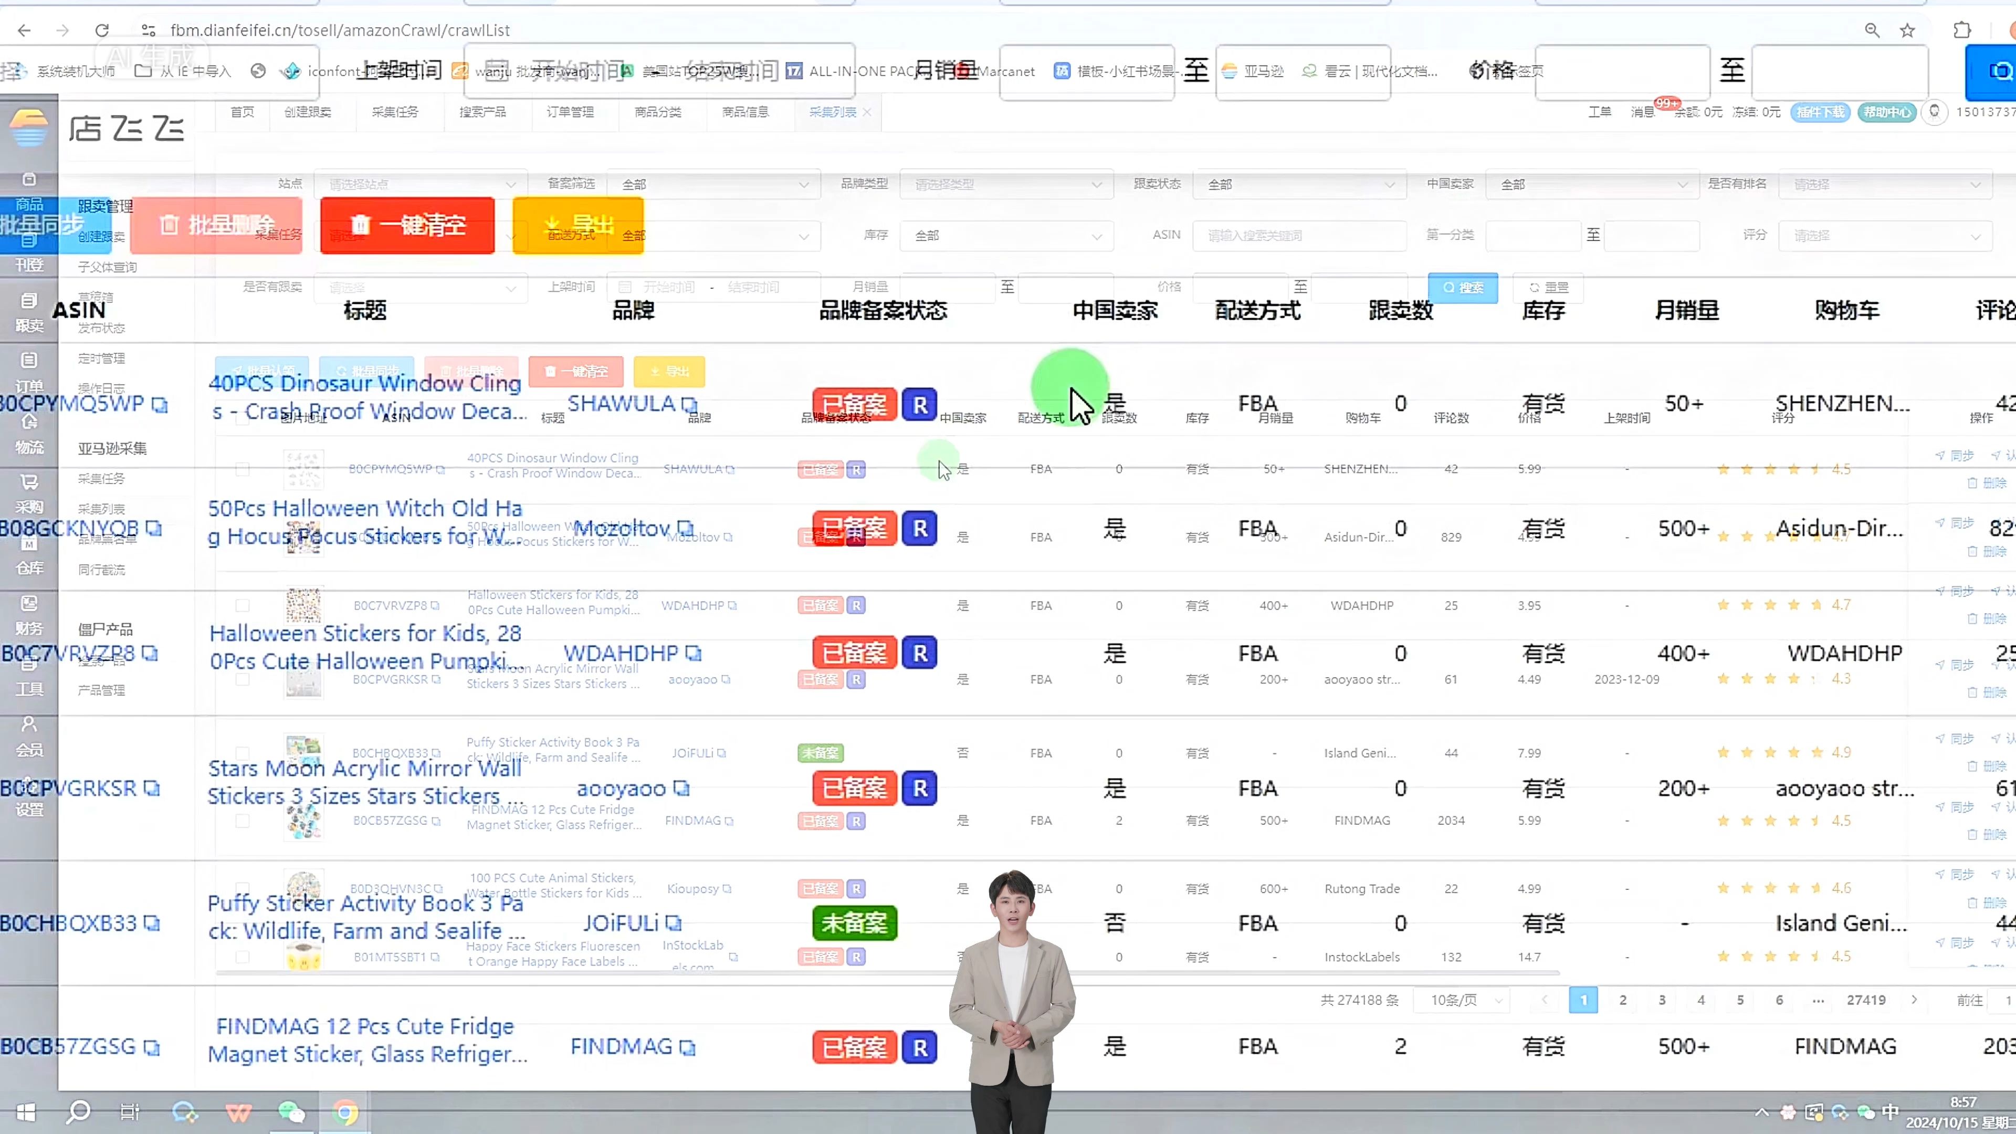Open WeChat from the taskbar
The height and width of the screenshot is (1134, 2016).
[291, 1112]
